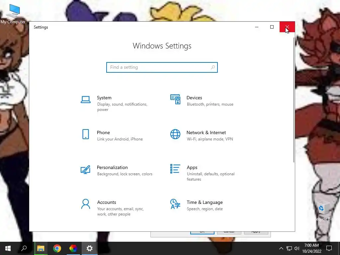
Task: Open the Devices heading link
Action: [194, 98]
